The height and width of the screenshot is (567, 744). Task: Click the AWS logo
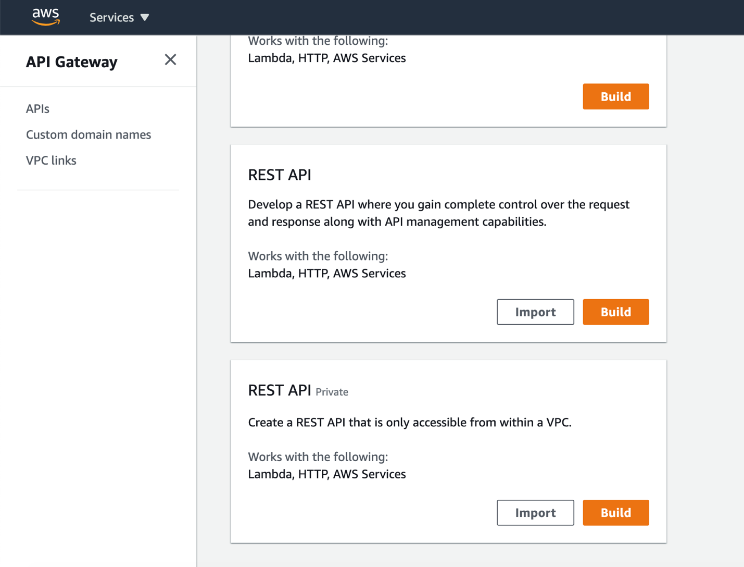pyautogui.click(x=46, y=17)
